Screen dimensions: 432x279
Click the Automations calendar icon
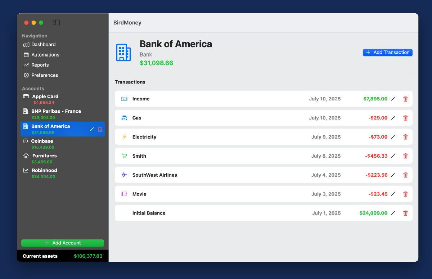click(26, 55)
